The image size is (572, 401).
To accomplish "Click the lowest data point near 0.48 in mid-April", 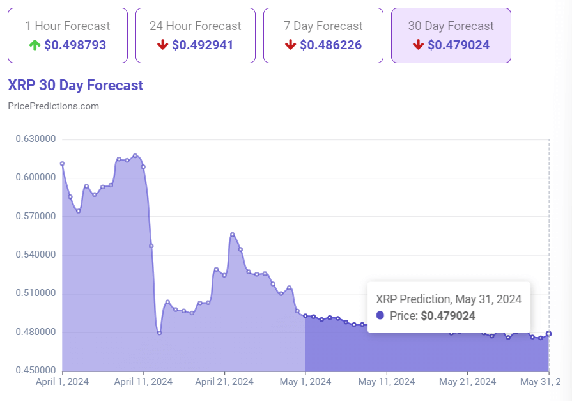I will 159,333.
